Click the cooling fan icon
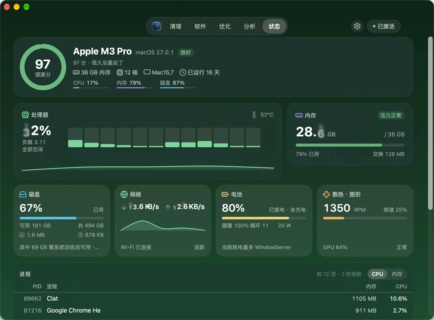The height and width of the screenshot is (320, 434). tap(326, 194)
